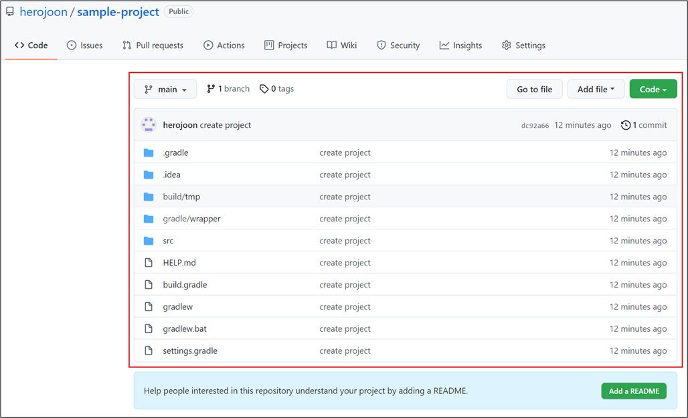
Task: Open the src folder
Action: (x=168, y=241)
